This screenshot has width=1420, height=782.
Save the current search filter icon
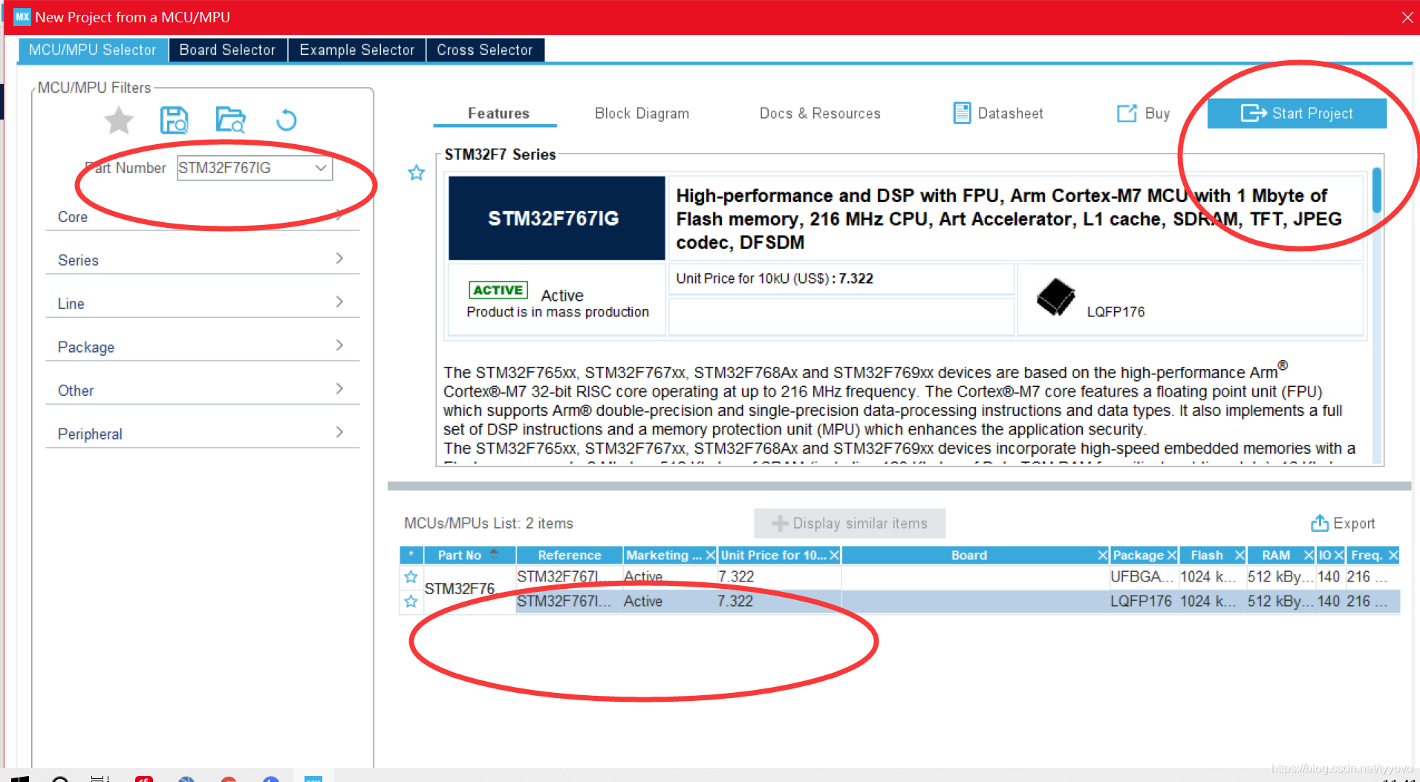(x=175, y=120)
